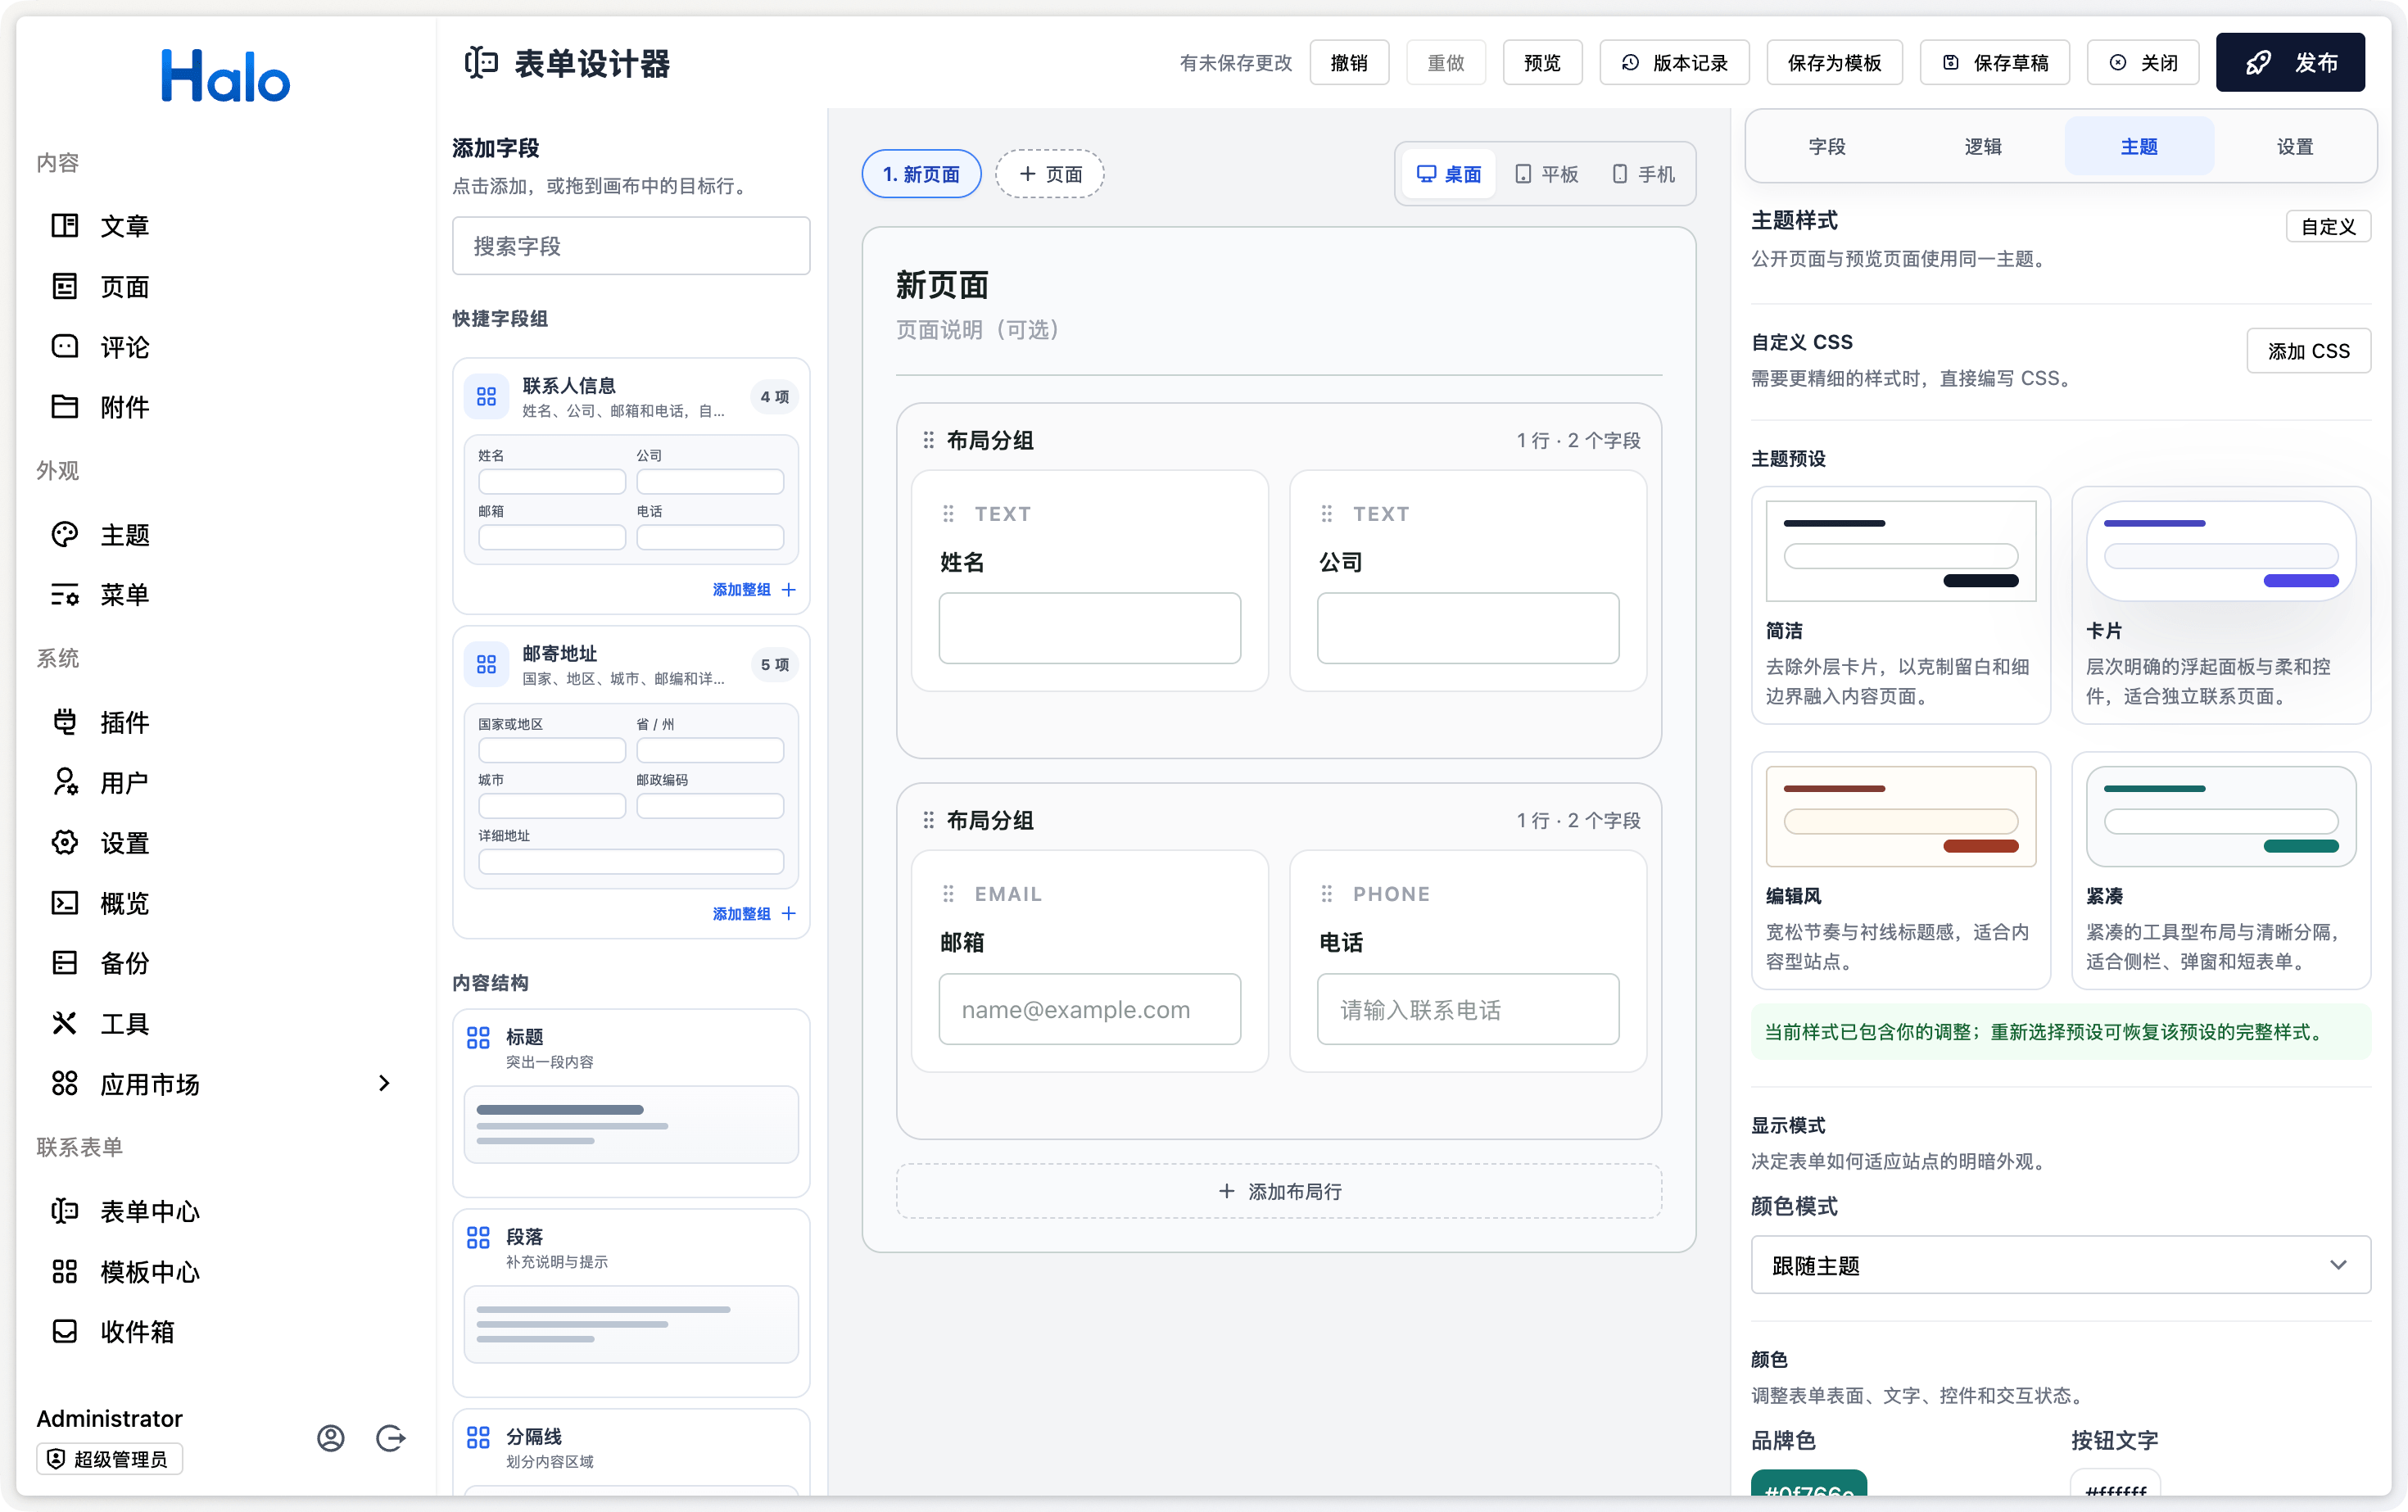Grab the drag handle of 邮箱 EMAIL field
The width and height of the screenshot is (2408, 1512).
pyautogui.click(x=948, y=894)
